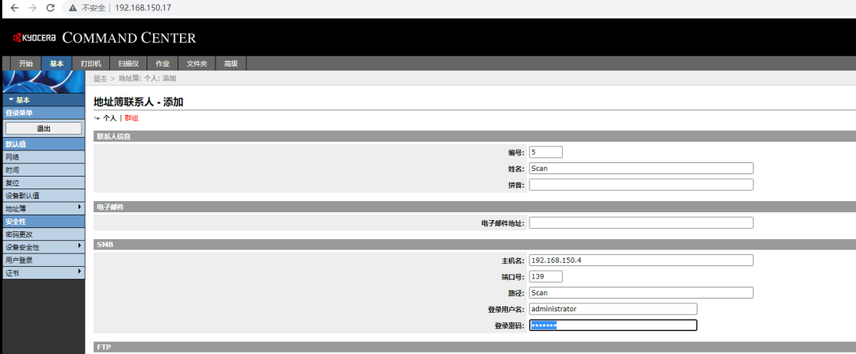The height and width of the screenshot is (354, 856).
Task: Click the SMB 端口号 field
Action: [546, 276]
